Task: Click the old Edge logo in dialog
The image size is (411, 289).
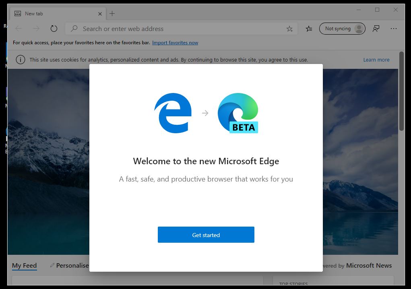Action: (x=173, y=113)
